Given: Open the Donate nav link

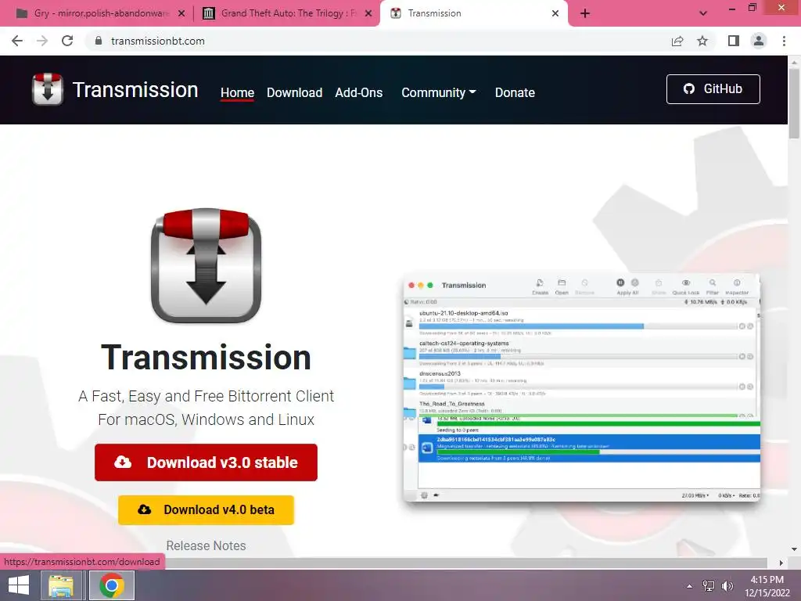Looking at the screenshot, I should pyautogui.click(x=515, y=92).
